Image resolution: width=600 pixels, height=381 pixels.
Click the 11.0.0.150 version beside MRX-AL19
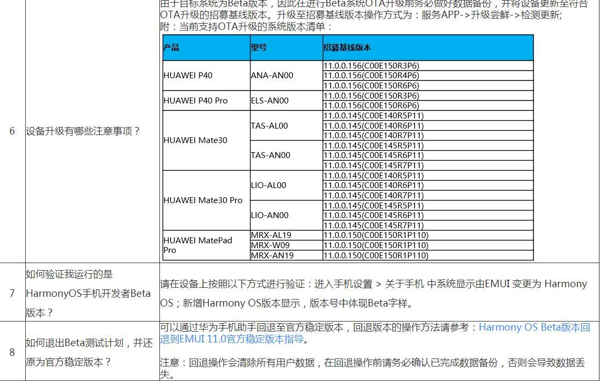click(x=428, y=235)
